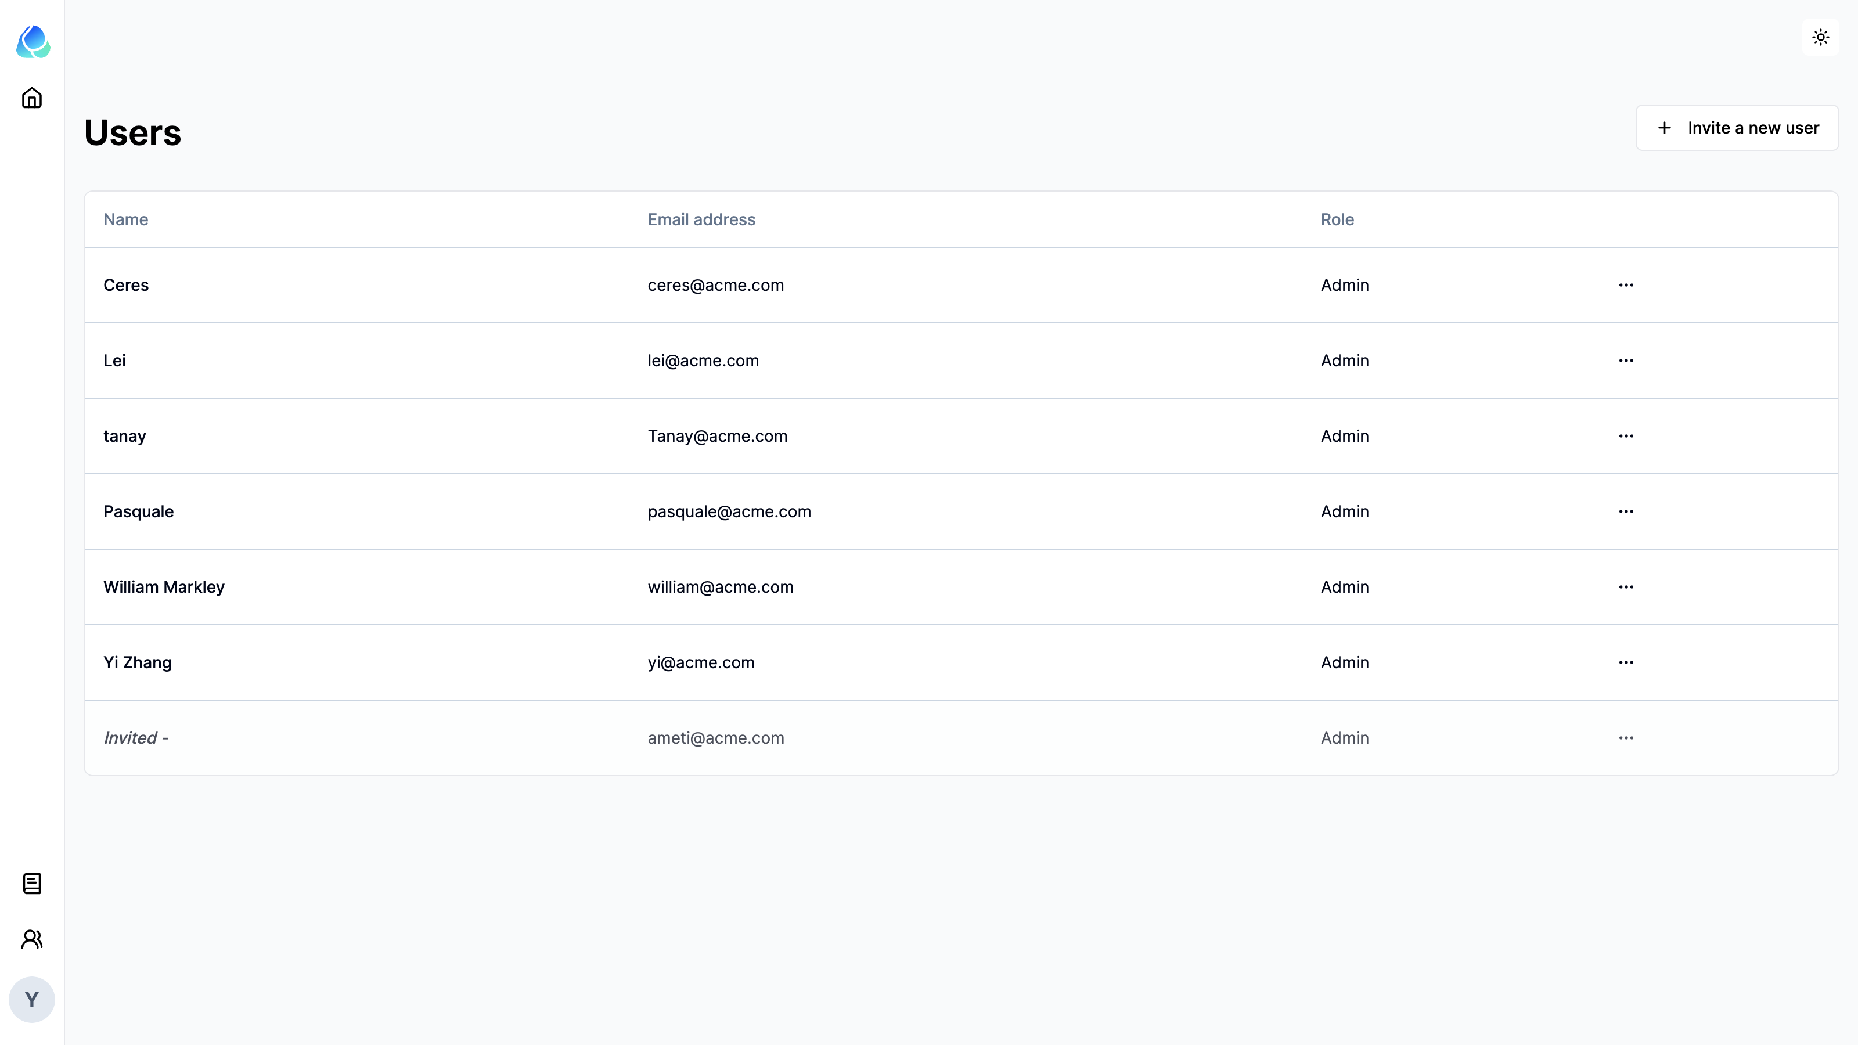Click the Admin role for Pasquale
The image size is (1858, 1045).
pos(1345,511)
